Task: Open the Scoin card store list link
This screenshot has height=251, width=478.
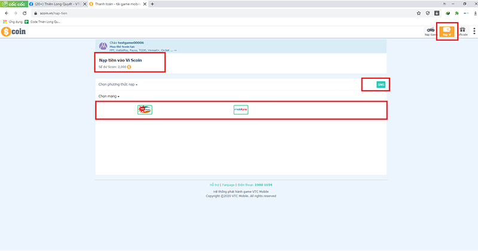Action: [x=143, y=50]
